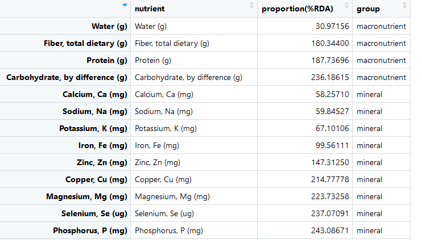Sort by proportion(%RDA) column arrows
Screen dimensions: 422x240
click(x=346, y=5)
